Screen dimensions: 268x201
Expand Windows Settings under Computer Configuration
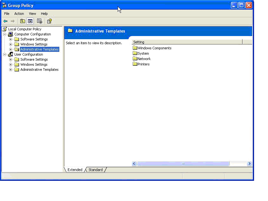click(x=10, y=44)
